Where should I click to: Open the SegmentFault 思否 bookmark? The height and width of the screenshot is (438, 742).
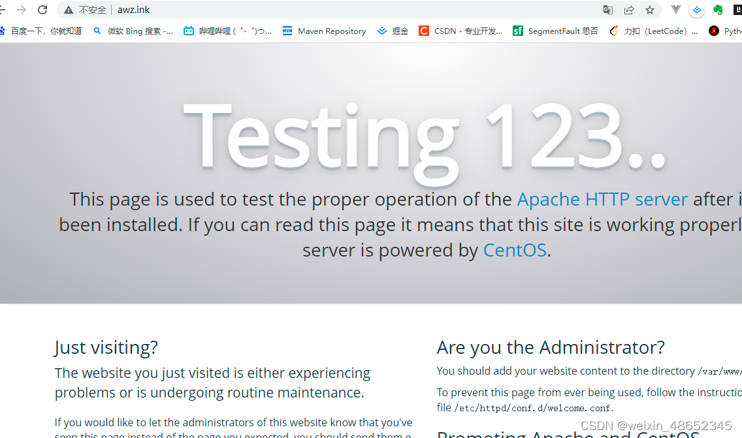pos(556,31)
